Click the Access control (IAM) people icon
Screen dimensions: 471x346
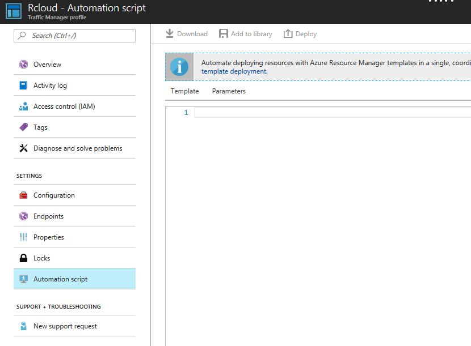point(23,106)
